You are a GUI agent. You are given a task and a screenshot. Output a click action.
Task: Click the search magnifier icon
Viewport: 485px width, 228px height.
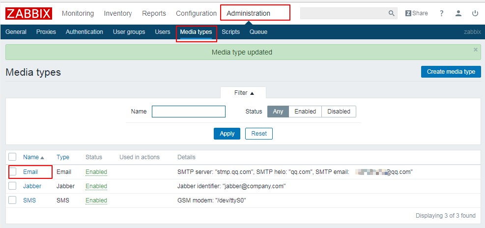391,14
